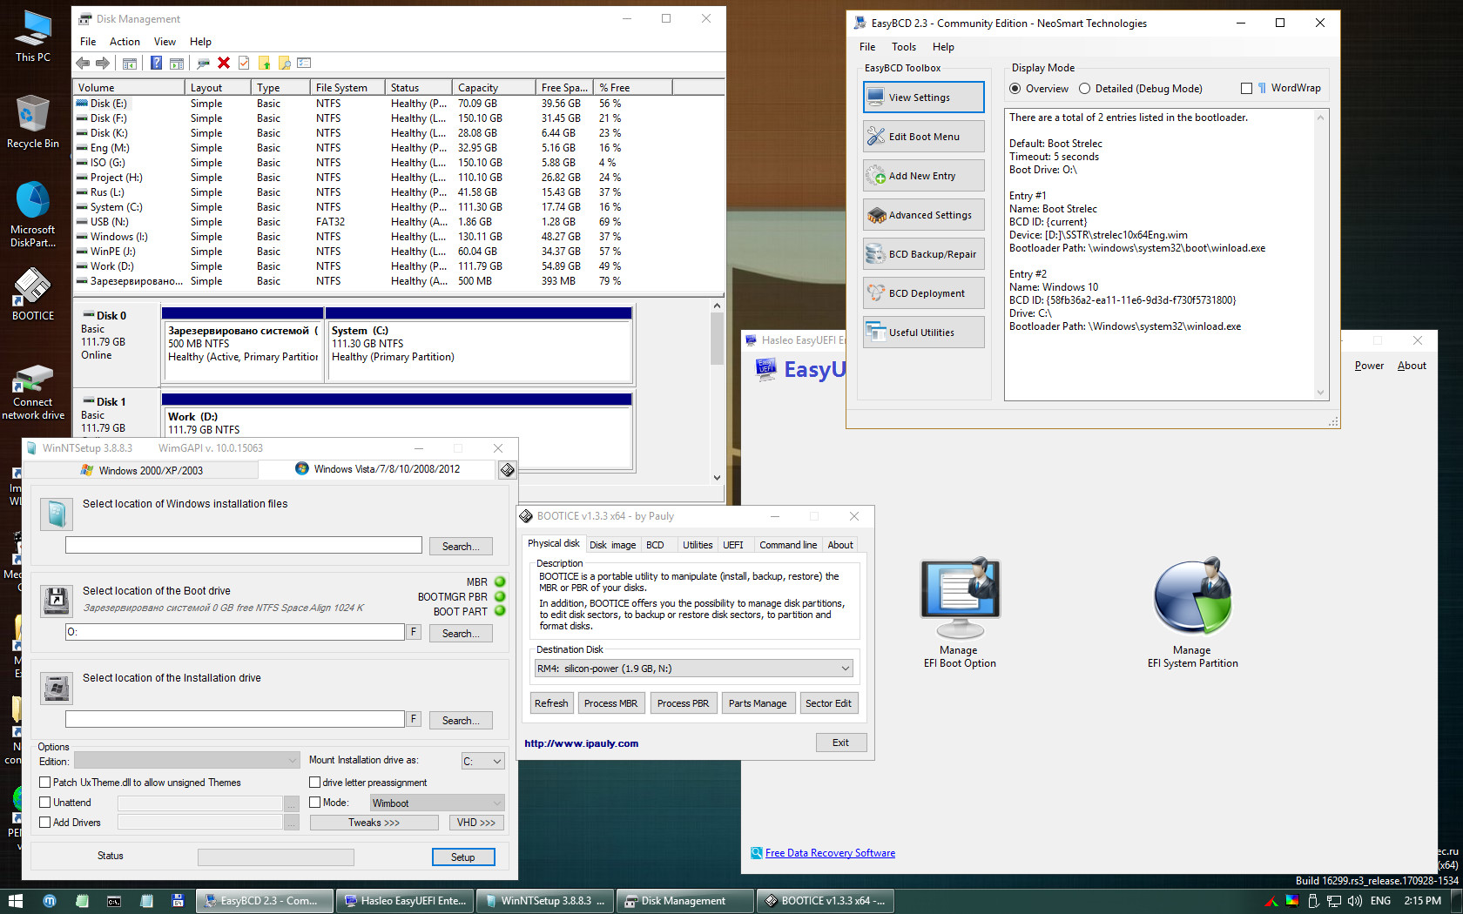Image resolution: width=1463 pixels, height=914 pixels.
Task: Click Process MBR button in BOOTICE
Action: pos(610,703)
